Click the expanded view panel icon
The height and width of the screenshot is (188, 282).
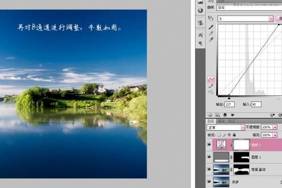tap(218, 115)
